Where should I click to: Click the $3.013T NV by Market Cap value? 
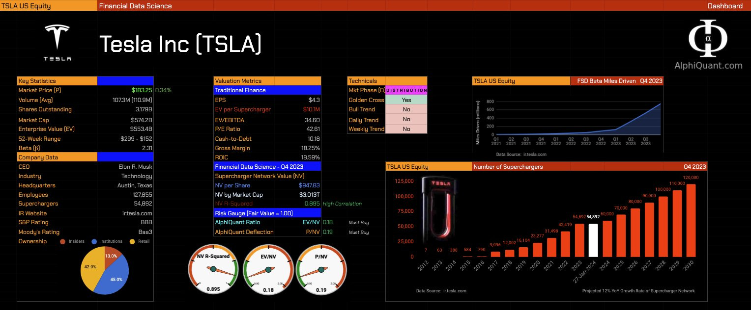click(x=310, y=195)
